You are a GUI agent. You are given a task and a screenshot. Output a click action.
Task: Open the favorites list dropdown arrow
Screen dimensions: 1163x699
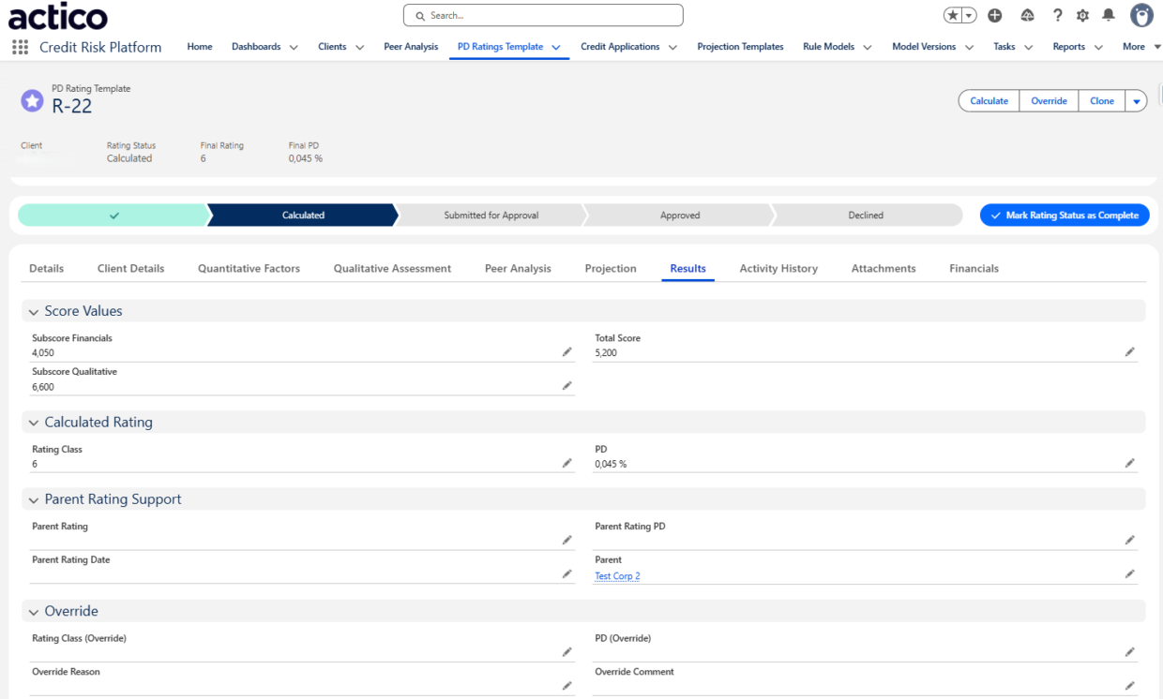tap(970, 16)
